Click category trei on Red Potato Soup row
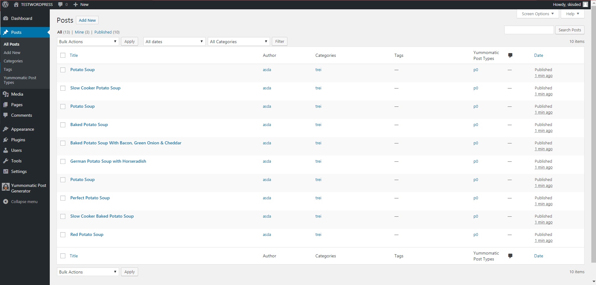596x285 pixels. coord(318,234)
